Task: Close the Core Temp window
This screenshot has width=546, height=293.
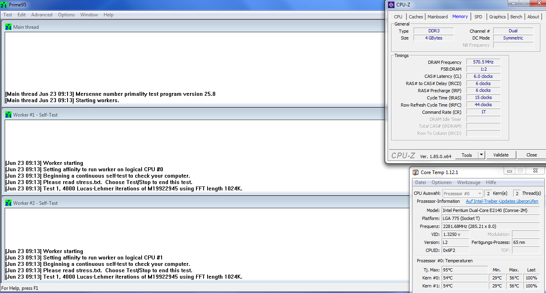Action: coord(535,171)
